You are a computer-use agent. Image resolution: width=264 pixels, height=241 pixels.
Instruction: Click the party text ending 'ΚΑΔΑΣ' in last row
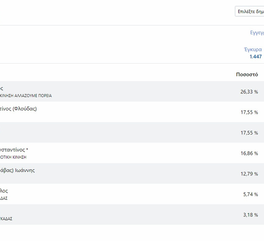click(6, 219)
